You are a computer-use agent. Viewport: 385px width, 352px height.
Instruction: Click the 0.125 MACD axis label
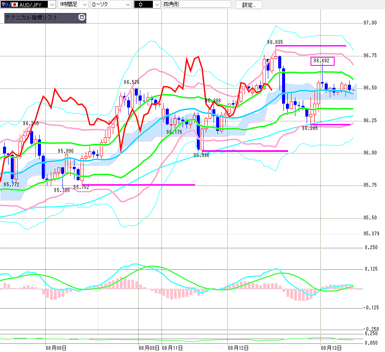point(371,269)
